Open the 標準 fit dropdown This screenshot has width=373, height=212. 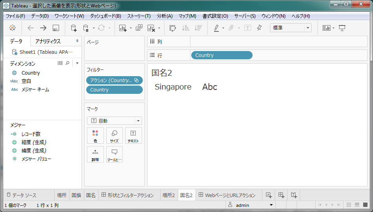pyautogui.click(x=291, y=28)
